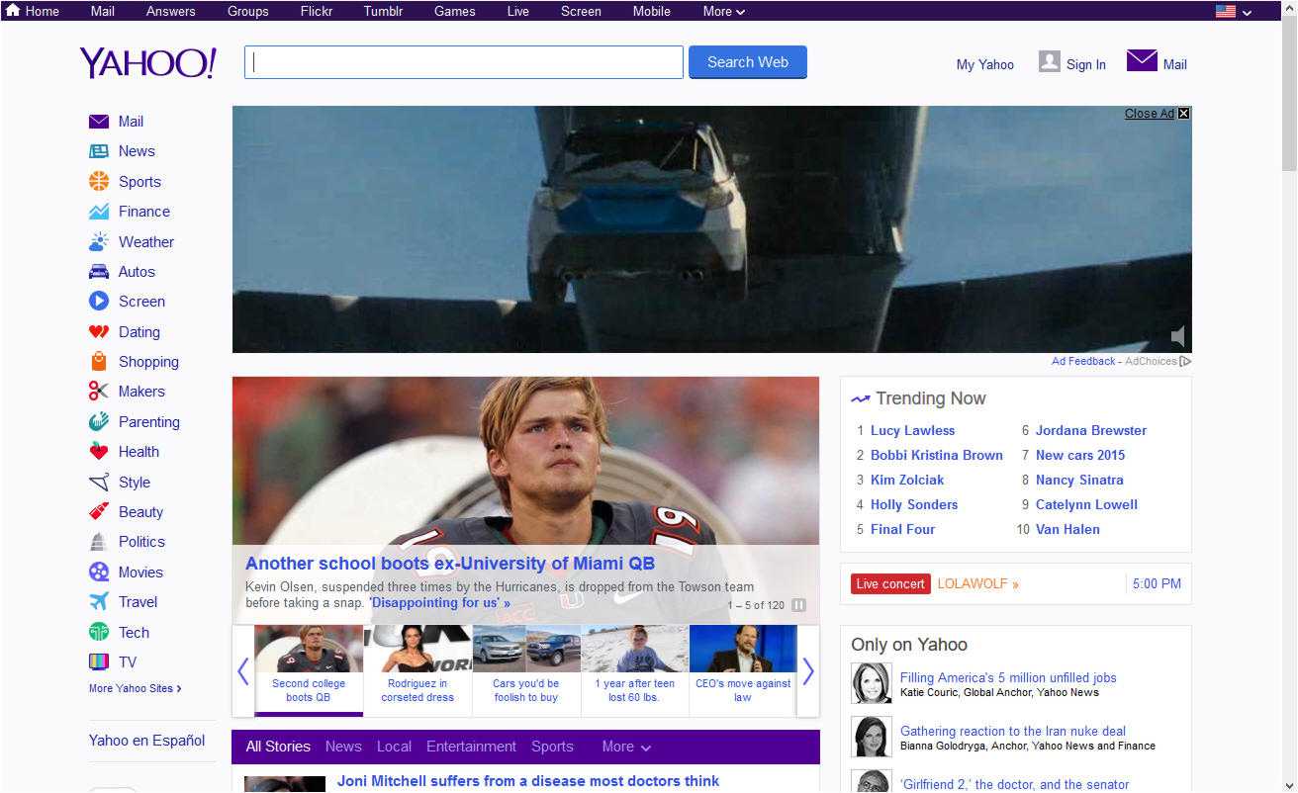The image size is (1298, 793).
Task: Switch to the All Stories tab
Action: (x=278, y=747)
